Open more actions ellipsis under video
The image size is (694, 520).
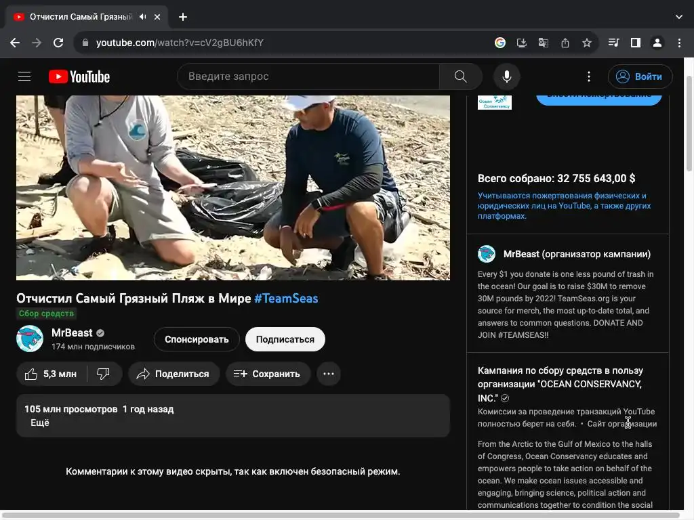pyautogui.click(x=329, y=374)
